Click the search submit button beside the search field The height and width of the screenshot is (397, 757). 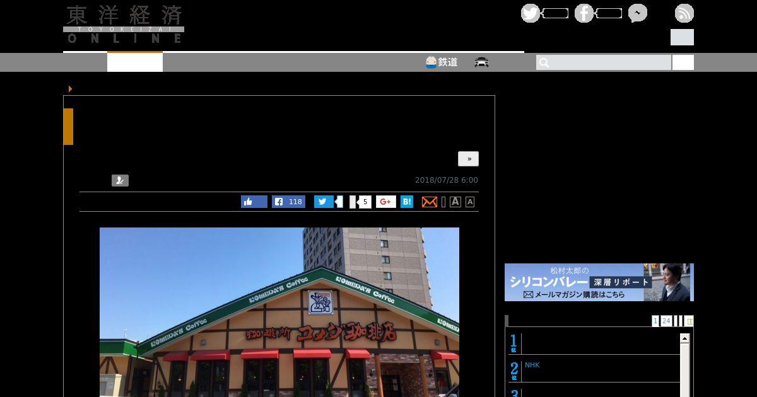click(683, 62)
